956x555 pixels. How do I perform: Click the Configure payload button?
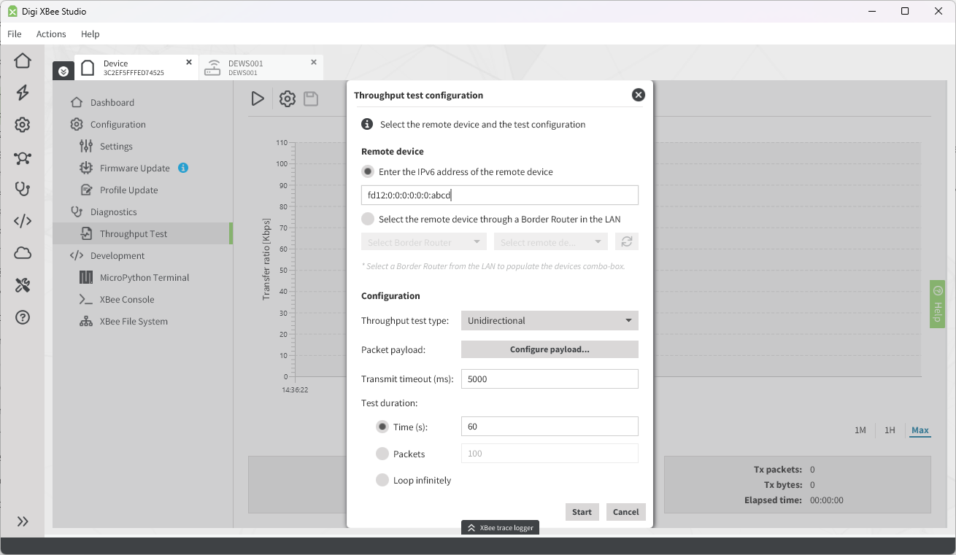pyautogui.click(x=550, y=349)
